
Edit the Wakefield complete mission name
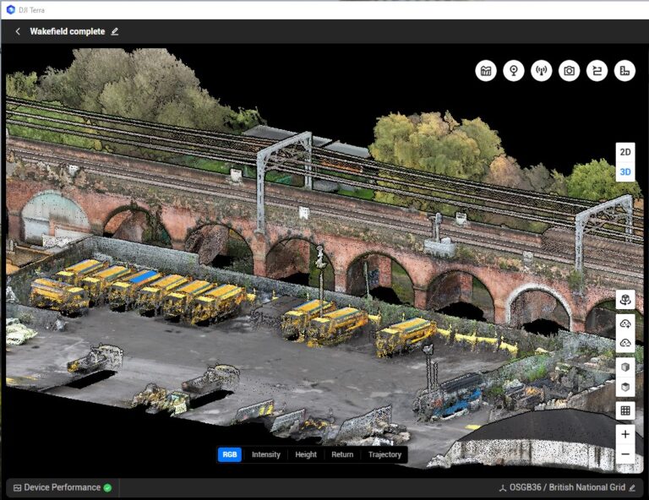tap(115, 31)
